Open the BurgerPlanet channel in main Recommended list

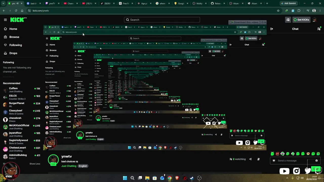(x=22, y=105)
